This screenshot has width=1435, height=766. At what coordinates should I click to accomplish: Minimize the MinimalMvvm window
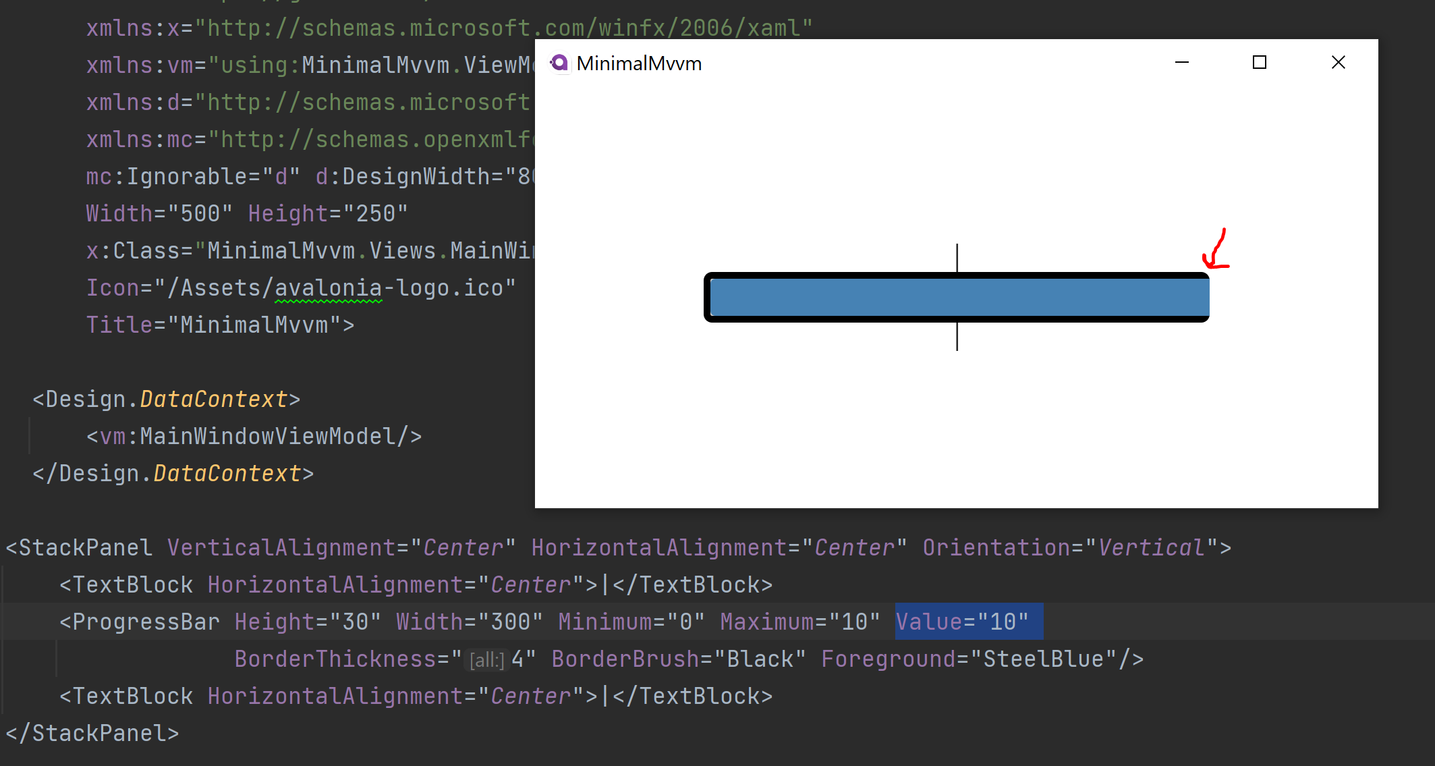click(1181, 62)
